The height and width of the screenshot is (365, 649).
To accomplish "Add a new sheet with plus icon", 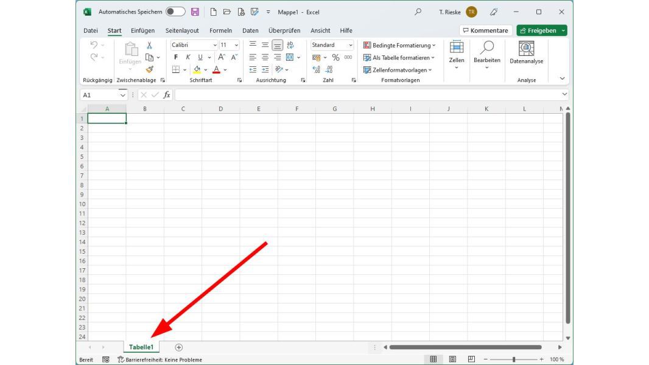I will coord(179,347).
